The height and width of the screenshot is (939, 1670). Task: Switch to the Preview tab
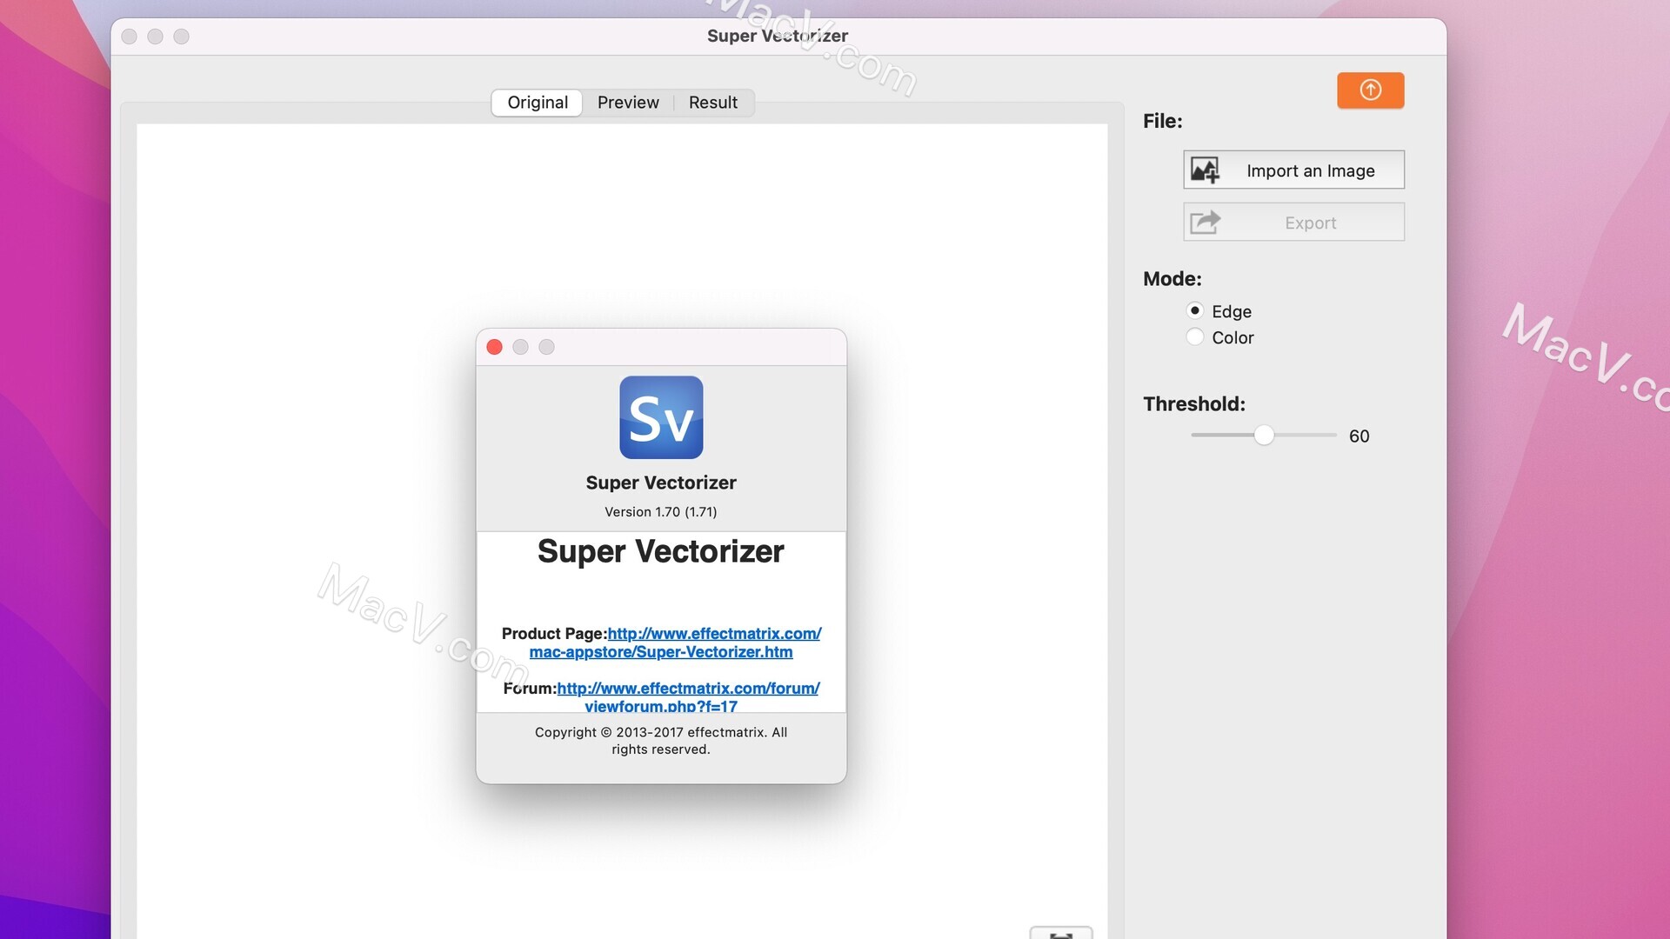[x=628, y=103]
